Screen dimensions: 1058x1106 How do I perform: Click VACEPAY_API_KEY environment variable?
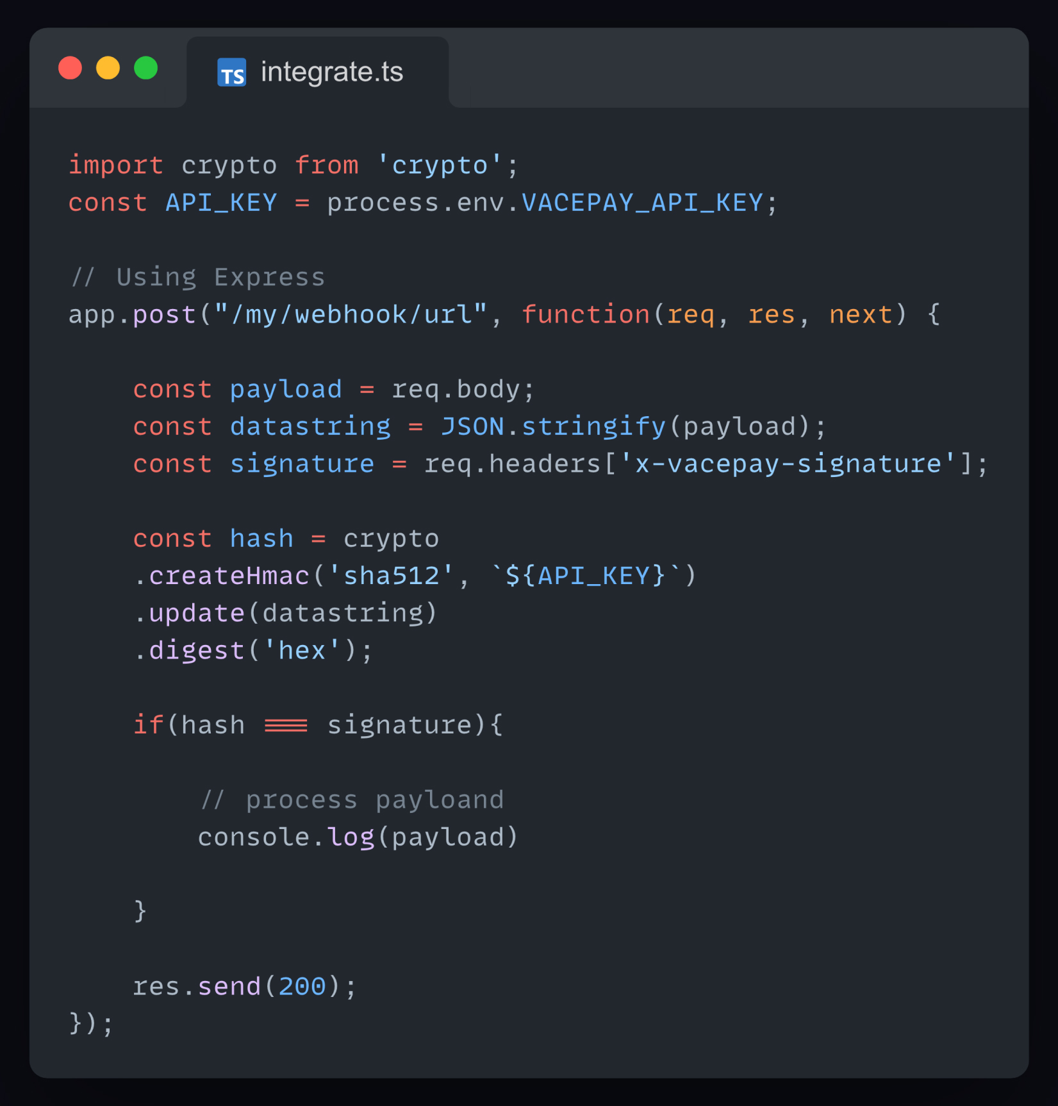pyautogui.click(x=642, y=203)
